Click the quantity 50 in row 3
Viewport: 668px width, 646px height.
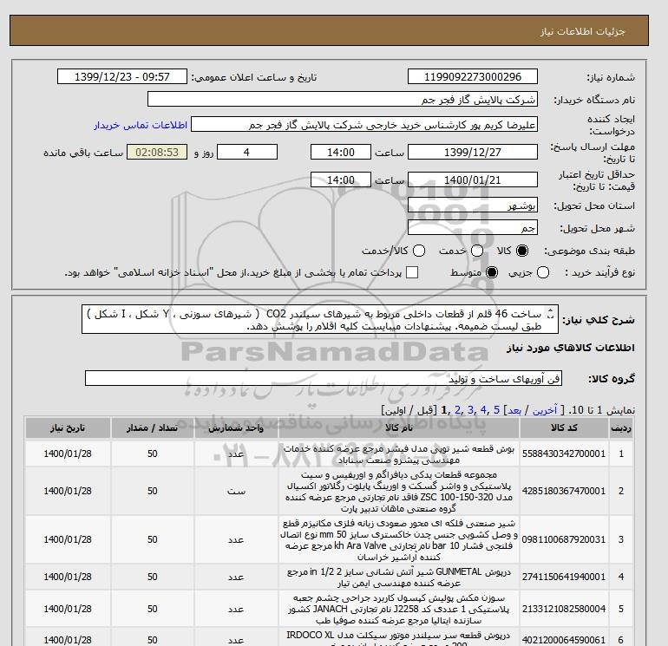[152, 539]
